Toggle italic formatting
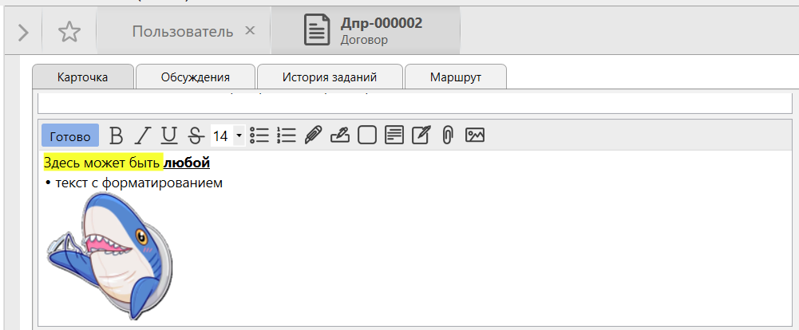The image size is (799, 330). pos(143,136)
